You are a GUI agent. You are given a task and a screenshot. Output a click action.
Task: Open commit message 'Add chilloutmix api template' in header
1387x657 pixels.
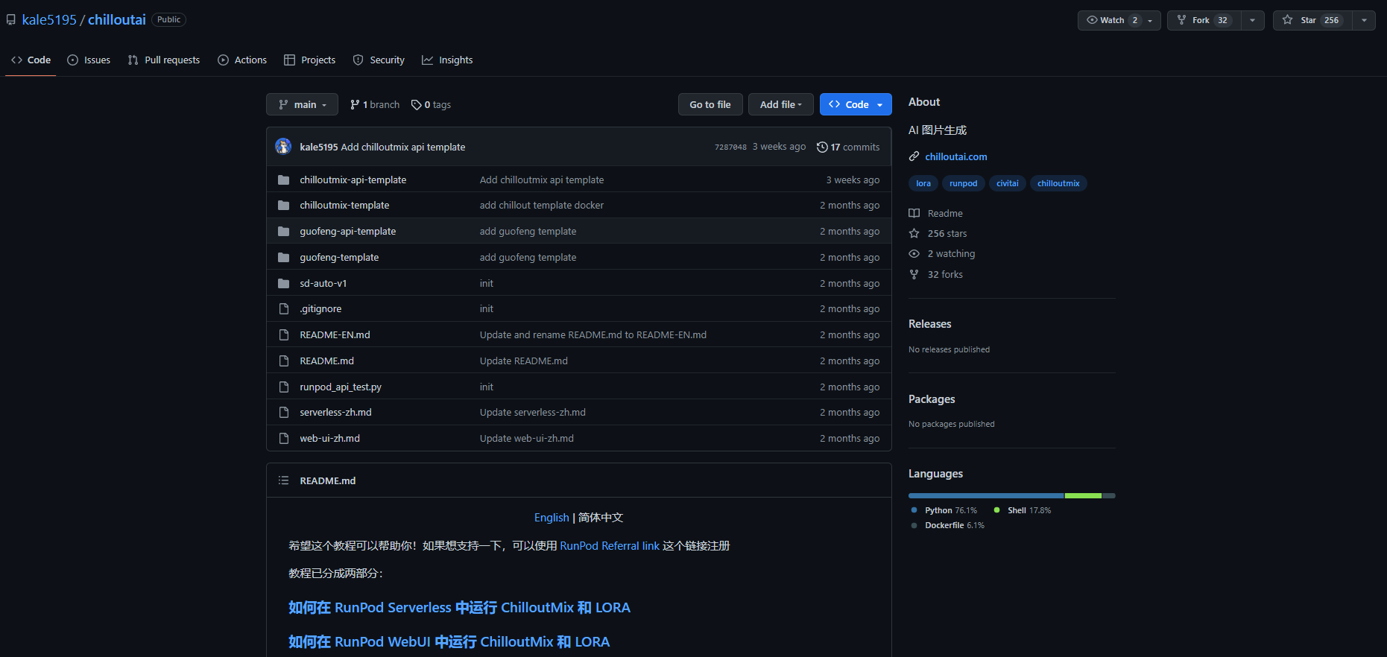(403, 147)
